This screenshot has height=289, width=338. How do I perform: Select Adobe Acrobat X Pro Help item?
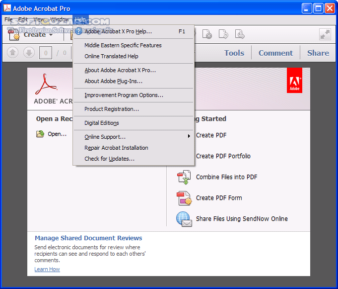[134, 31]
